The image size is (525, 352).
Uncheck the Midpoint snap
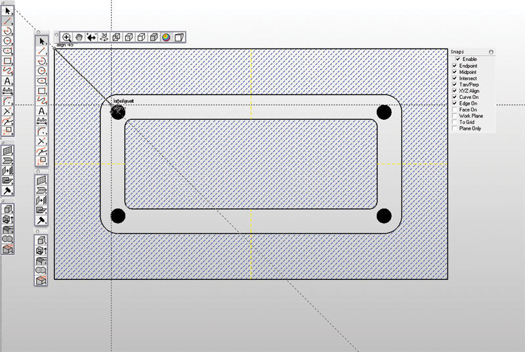tap(455, 72)
